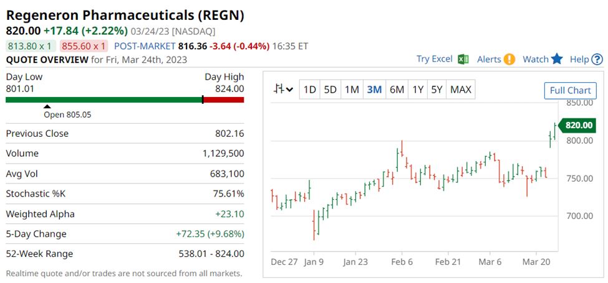The image size is (608, 283).
Task: Select the 5D chart period
Action: coord(331,90)
